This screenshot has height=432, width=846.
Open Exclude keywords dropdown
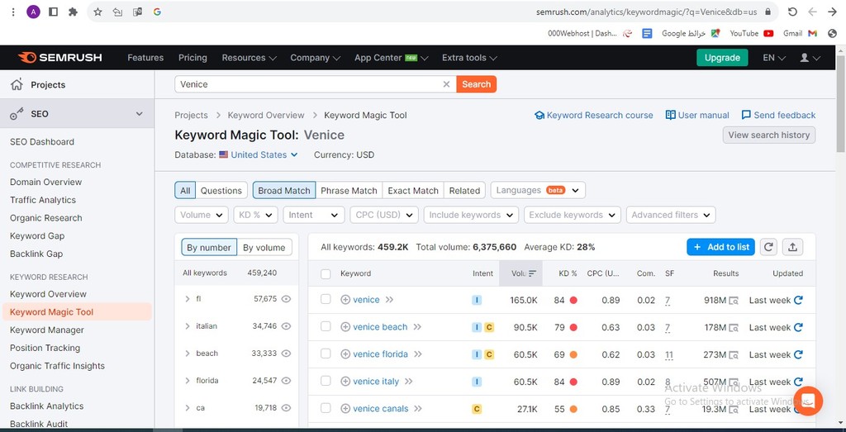572,215
